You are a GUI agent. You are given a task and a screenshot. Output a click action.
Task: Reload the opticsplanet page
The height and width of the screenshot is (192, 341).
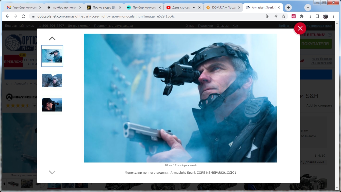point(23,16)
